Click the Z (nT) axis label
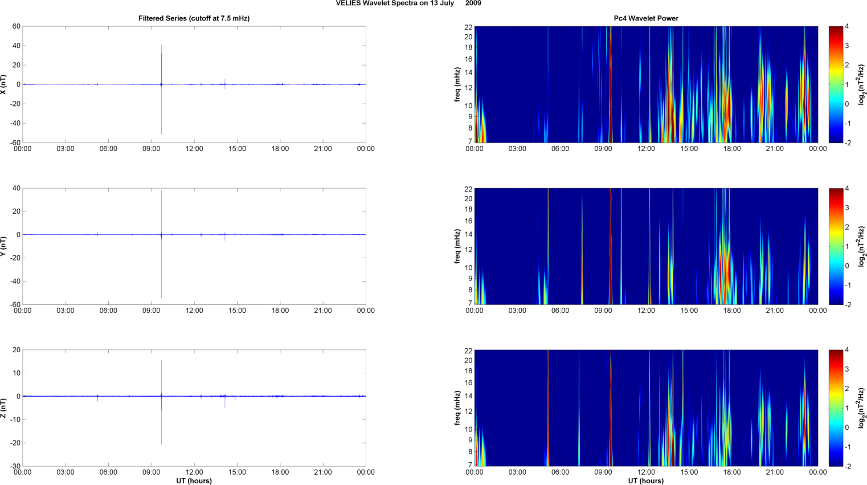Image resolution: width=867 pixels, height=485 pixels. click(4, 408)
